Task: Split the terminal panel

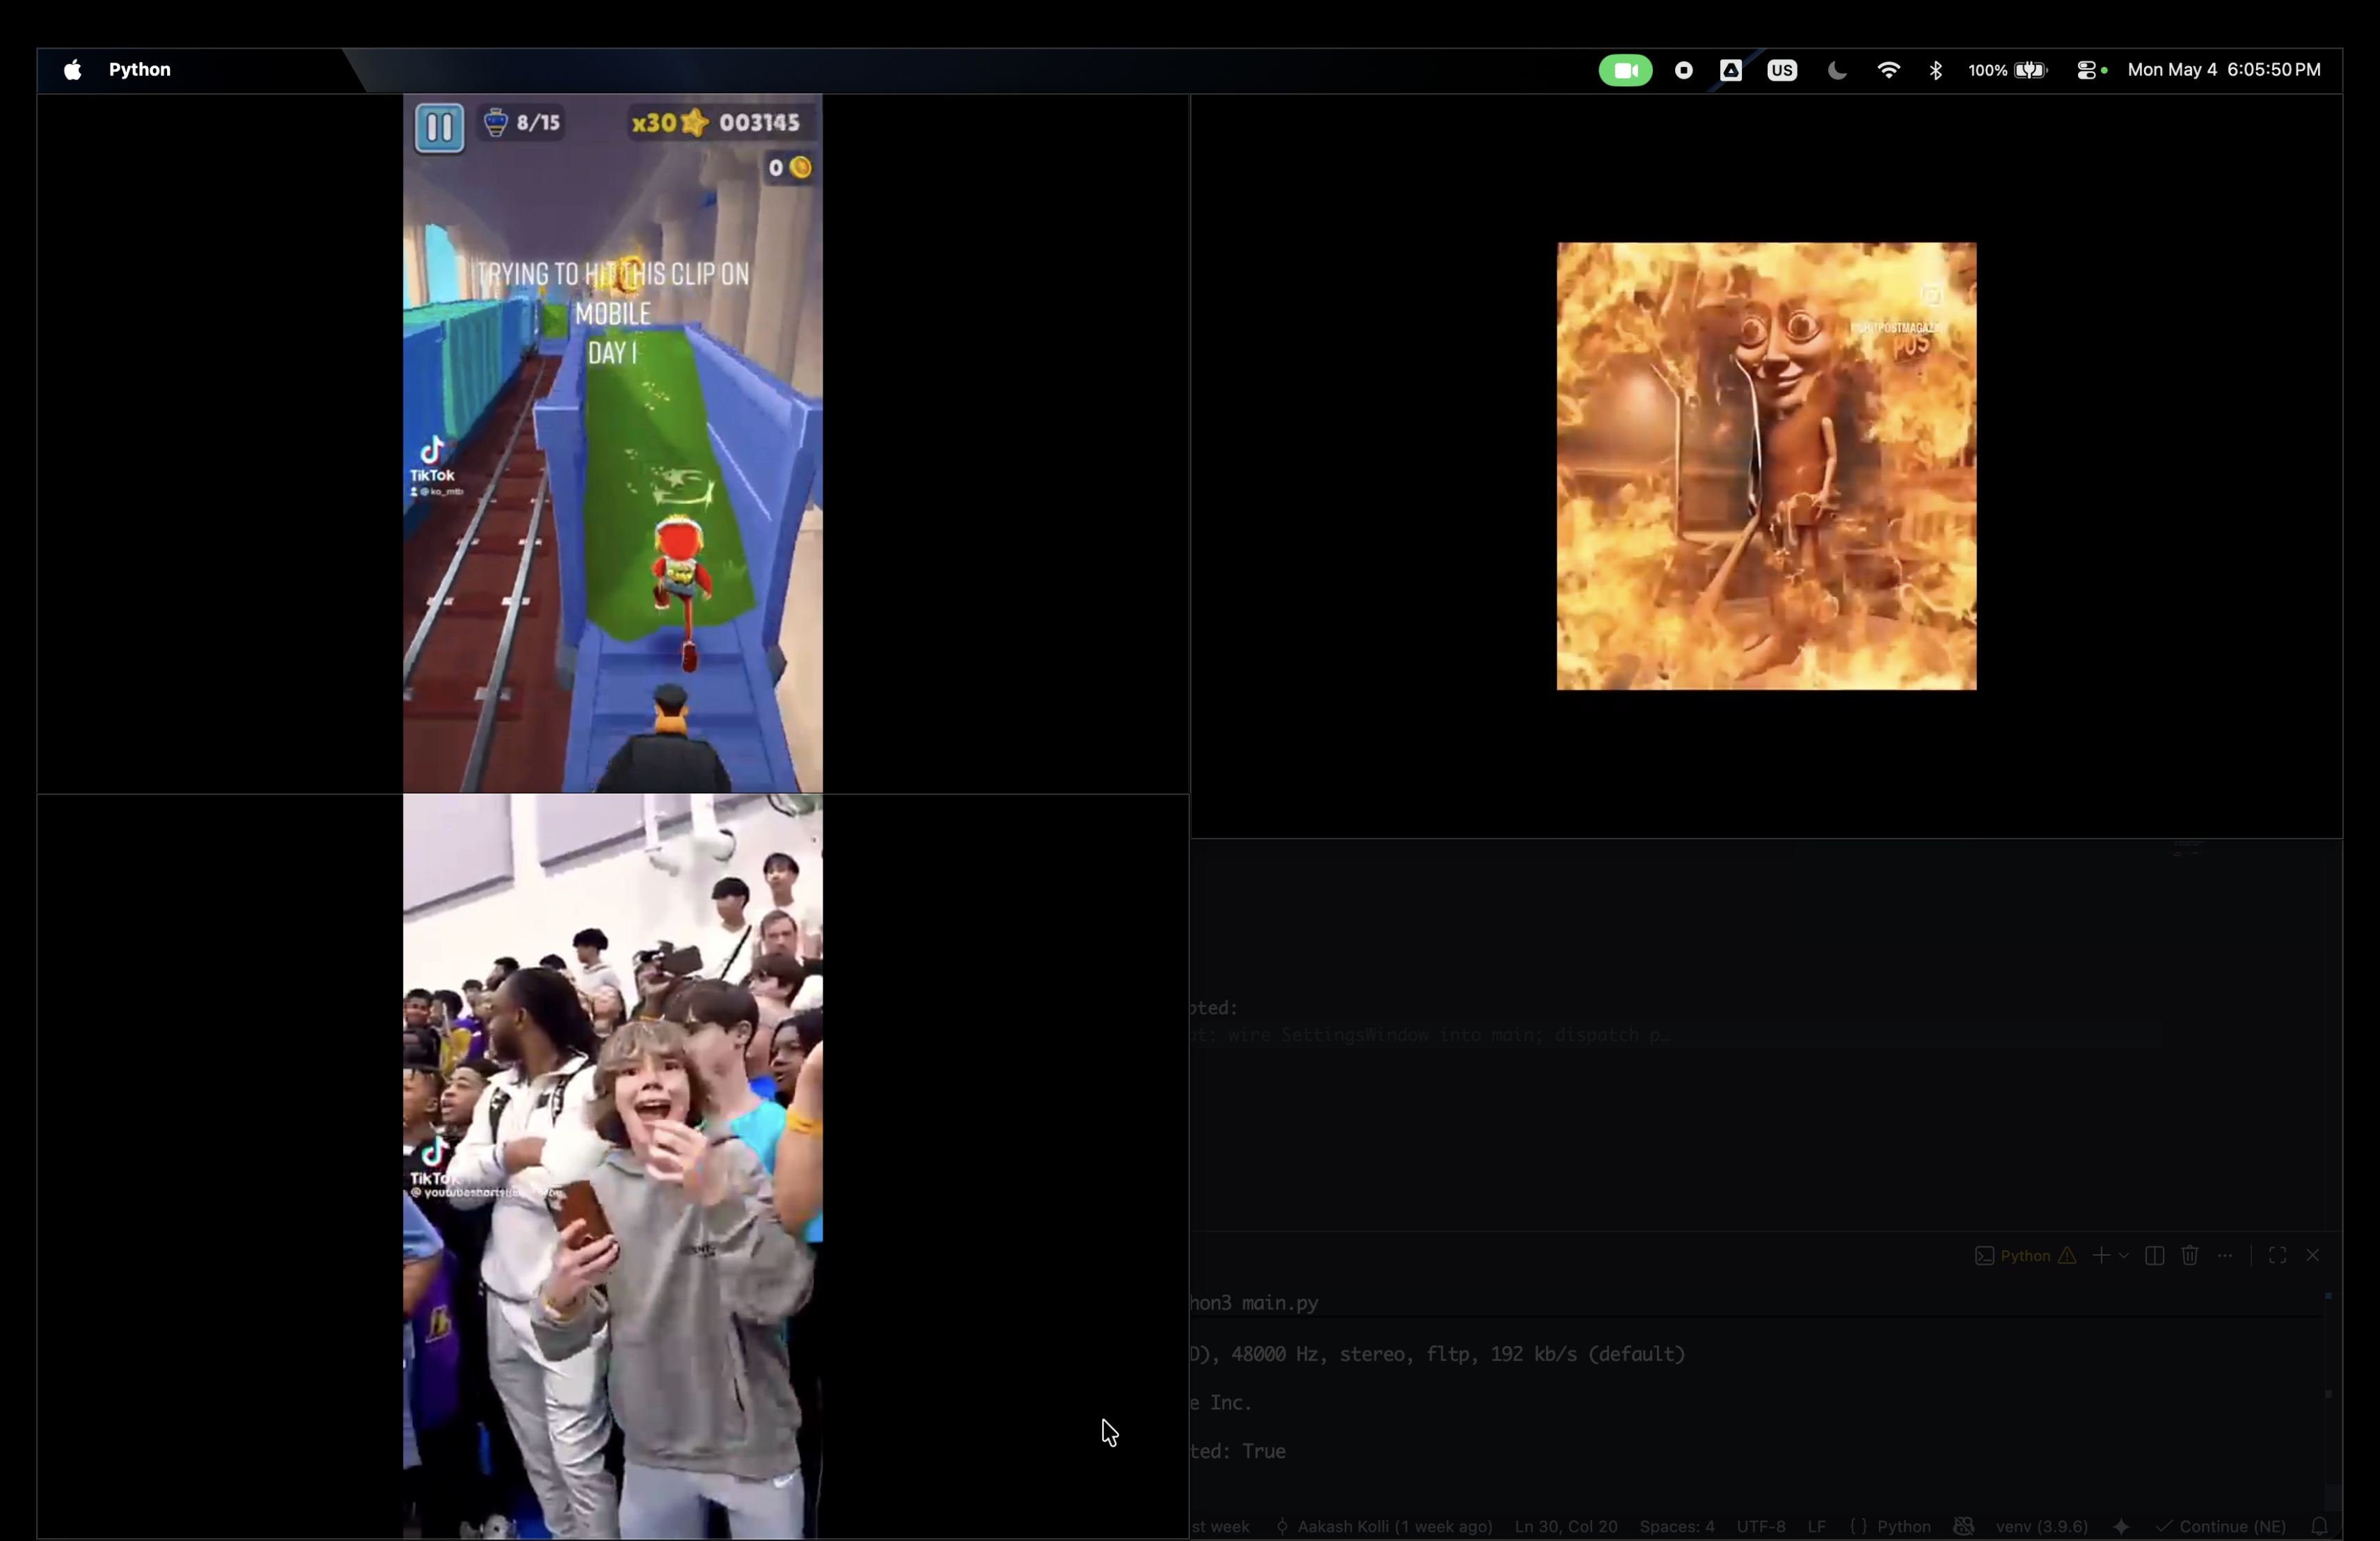Action: pos(2155,1256)
